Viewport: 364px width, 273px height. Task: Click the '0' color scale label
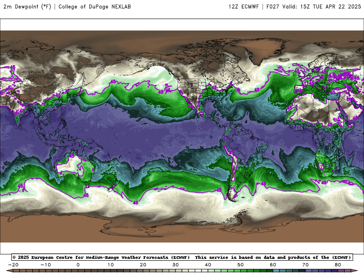[78, 265]
